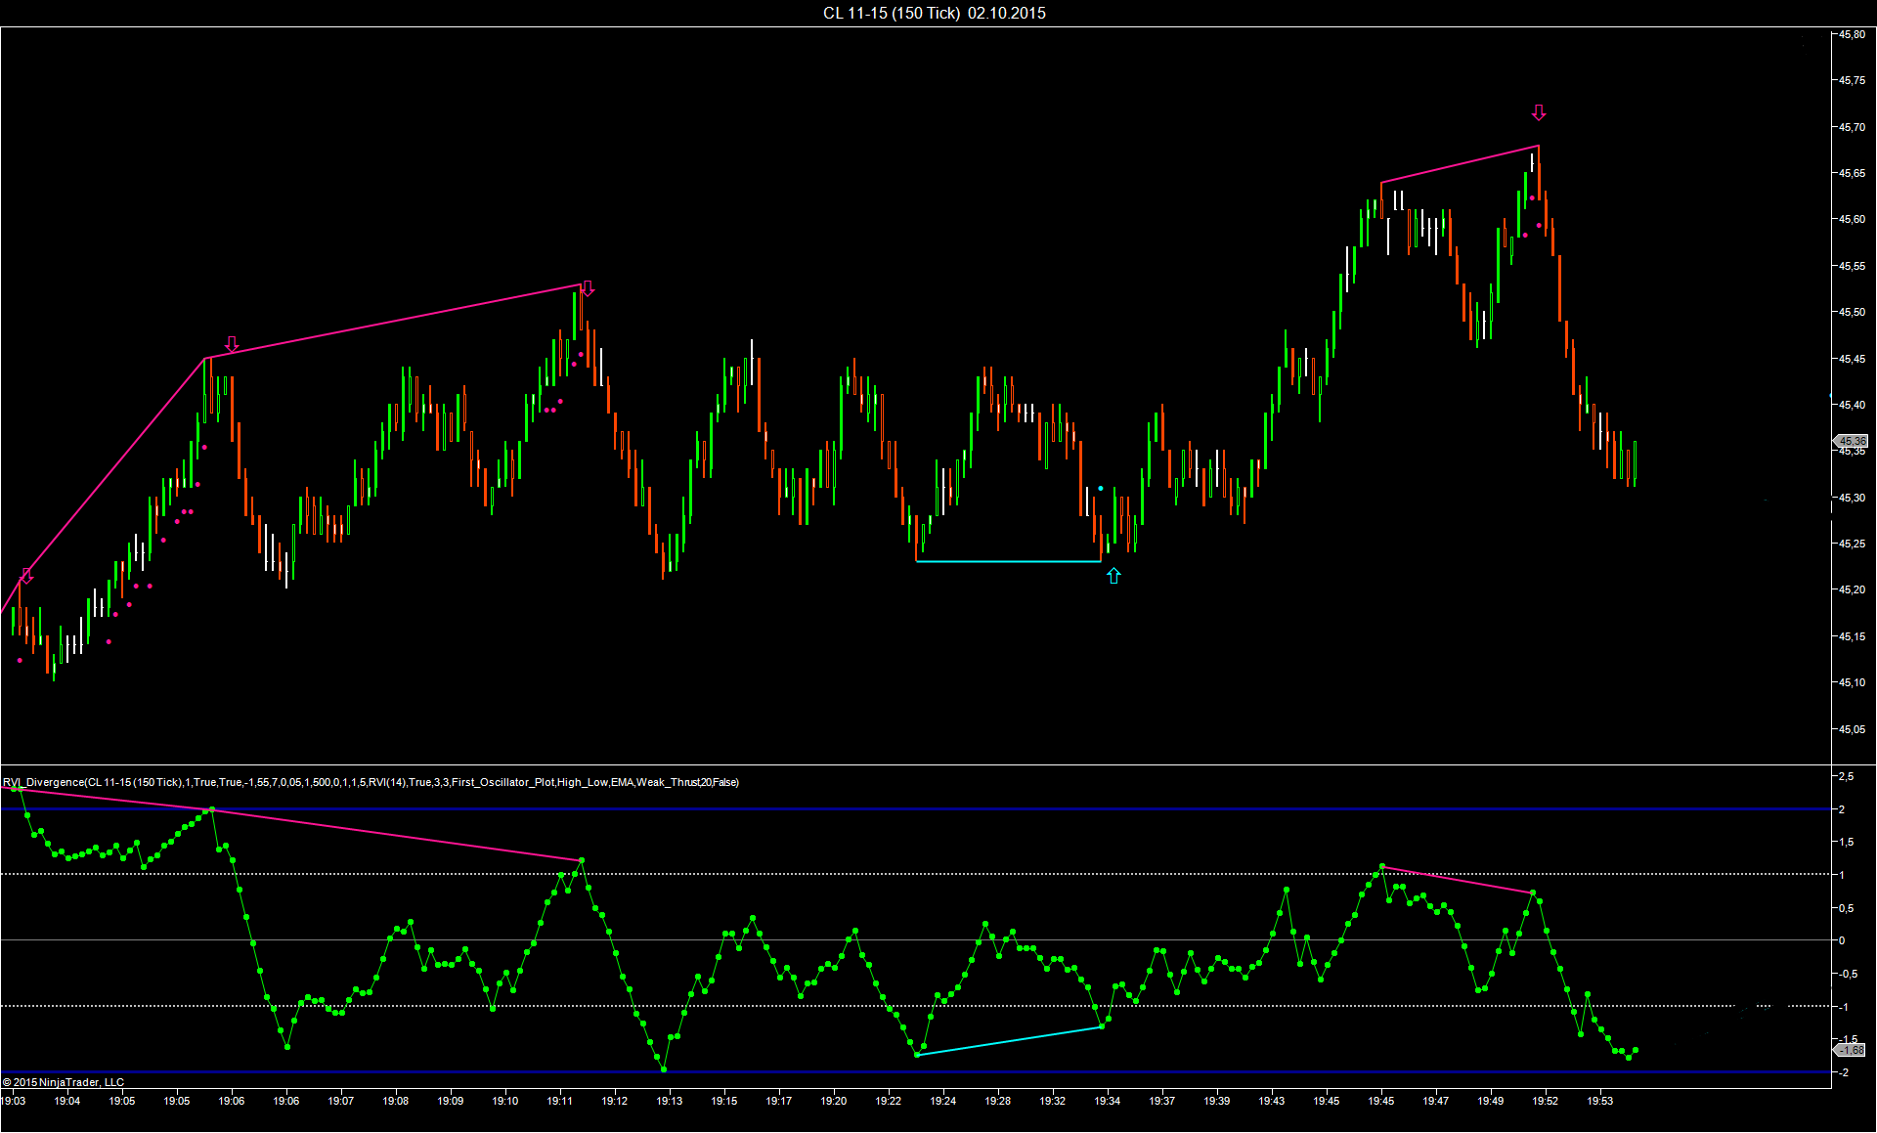
Task: Select the cyan horizontal divergence line on price
Action: (1009, 561)
